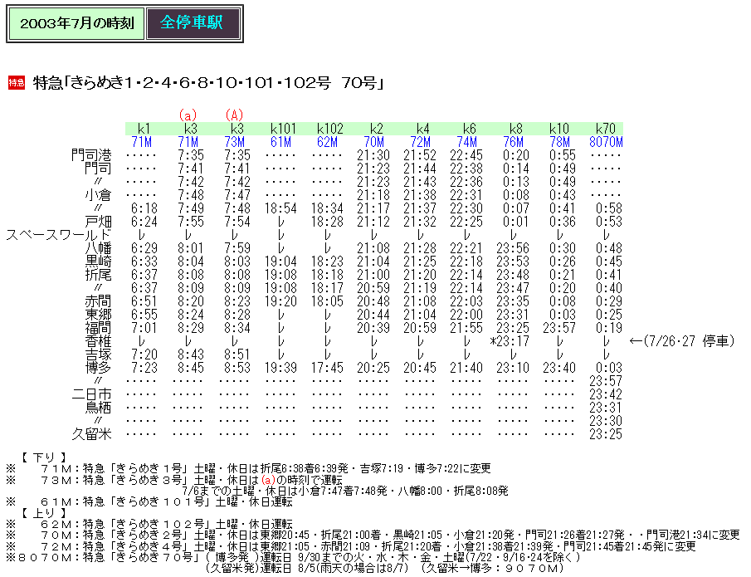Viewport: 751px width, 577px height.
Task: Select the 福間 station row label
Action: pos(98,328)
